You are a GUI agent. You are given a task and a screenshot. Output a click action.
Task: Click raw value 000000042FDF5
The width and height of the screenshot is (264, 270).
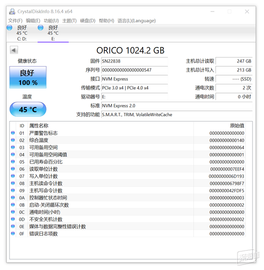(x=226, y=191)
